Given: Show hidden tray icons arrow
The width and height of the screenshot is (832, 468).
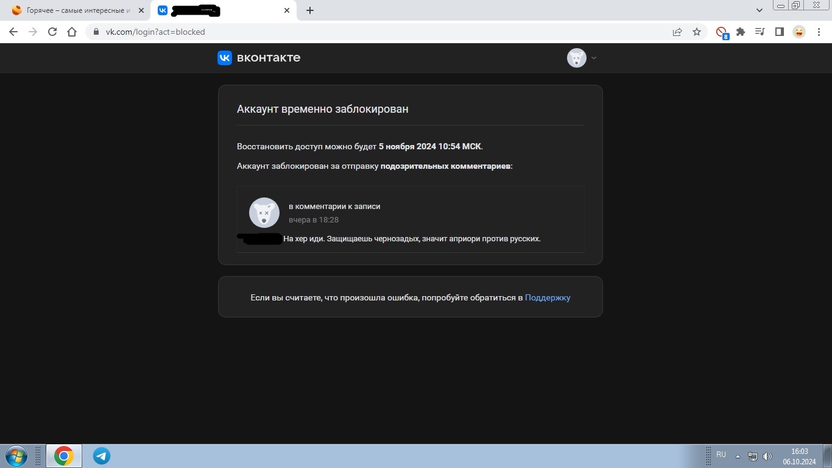Looking at the screenshot, I should click(738, 456).
